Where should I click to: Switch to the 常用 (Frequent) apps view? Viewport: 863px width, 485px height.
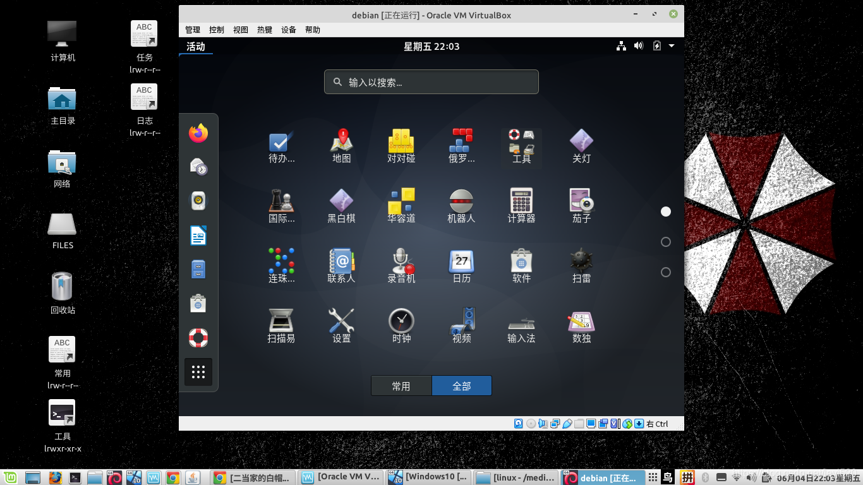point(401,386)
